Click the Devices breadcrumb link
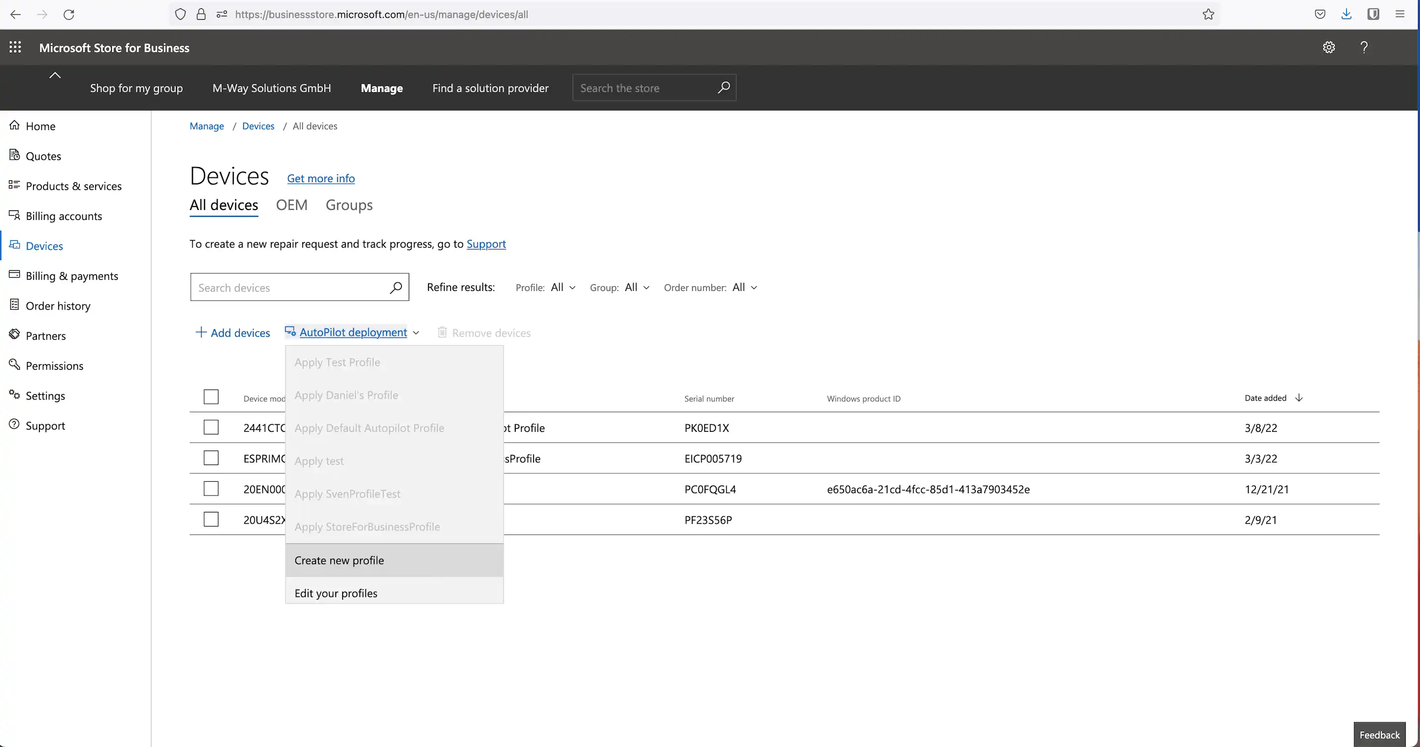 click(x=258, y=126)
